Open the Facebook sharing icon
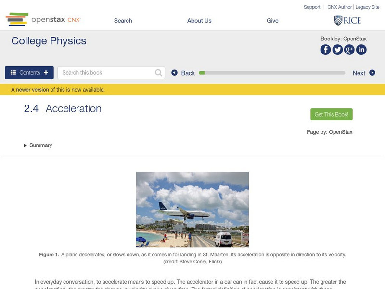The image size is (385, 289). (326, 49)
